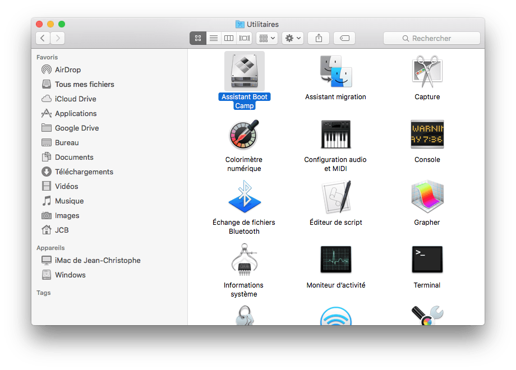Go back to the previous folder
The height and width of the screenshot is (370, 516).
[43, 38]
